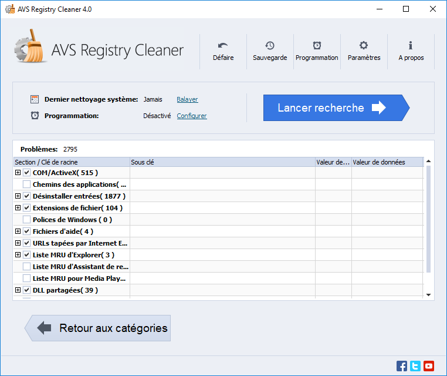Click the Valeur de données column header

387,162
